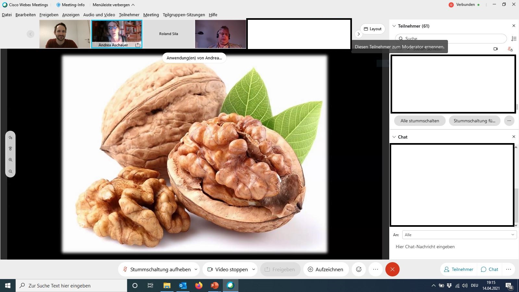This screenshot has height=292, width=519.
Task: Open the An: Alle recipient dropdown
Action: [459, 235]
